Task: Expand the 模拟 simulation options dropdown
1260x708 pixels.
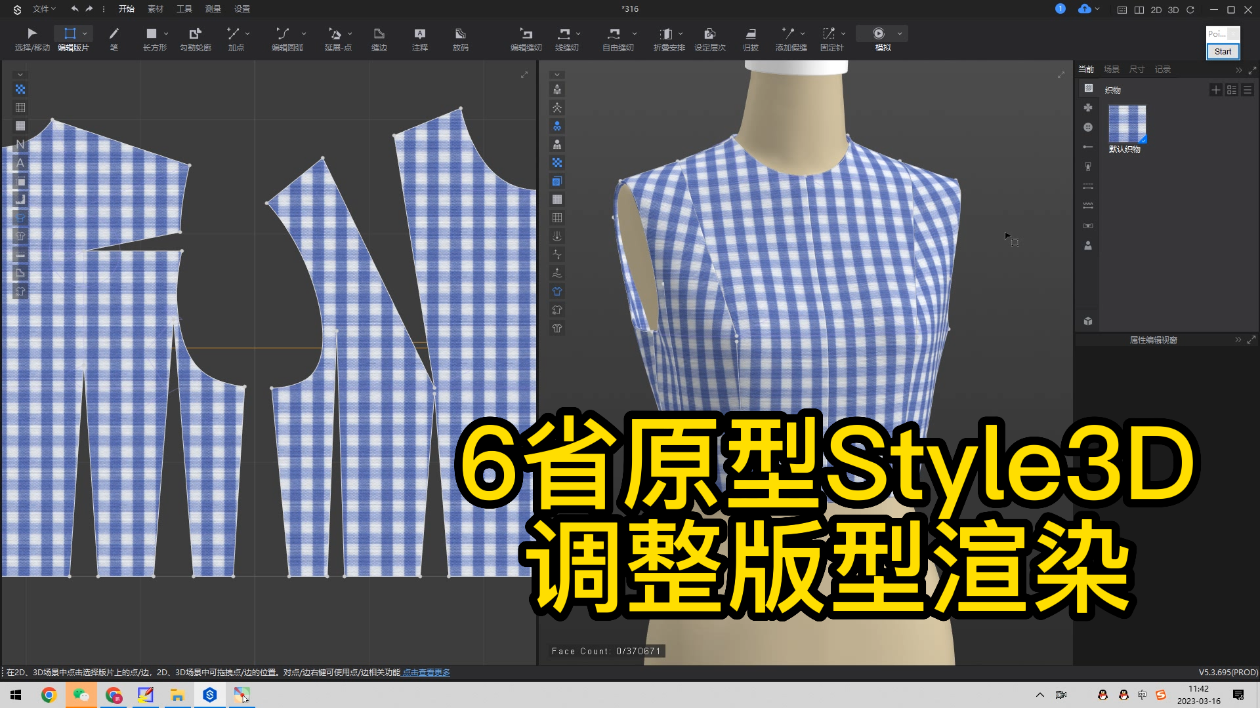Action: click(x=900, y=33)
